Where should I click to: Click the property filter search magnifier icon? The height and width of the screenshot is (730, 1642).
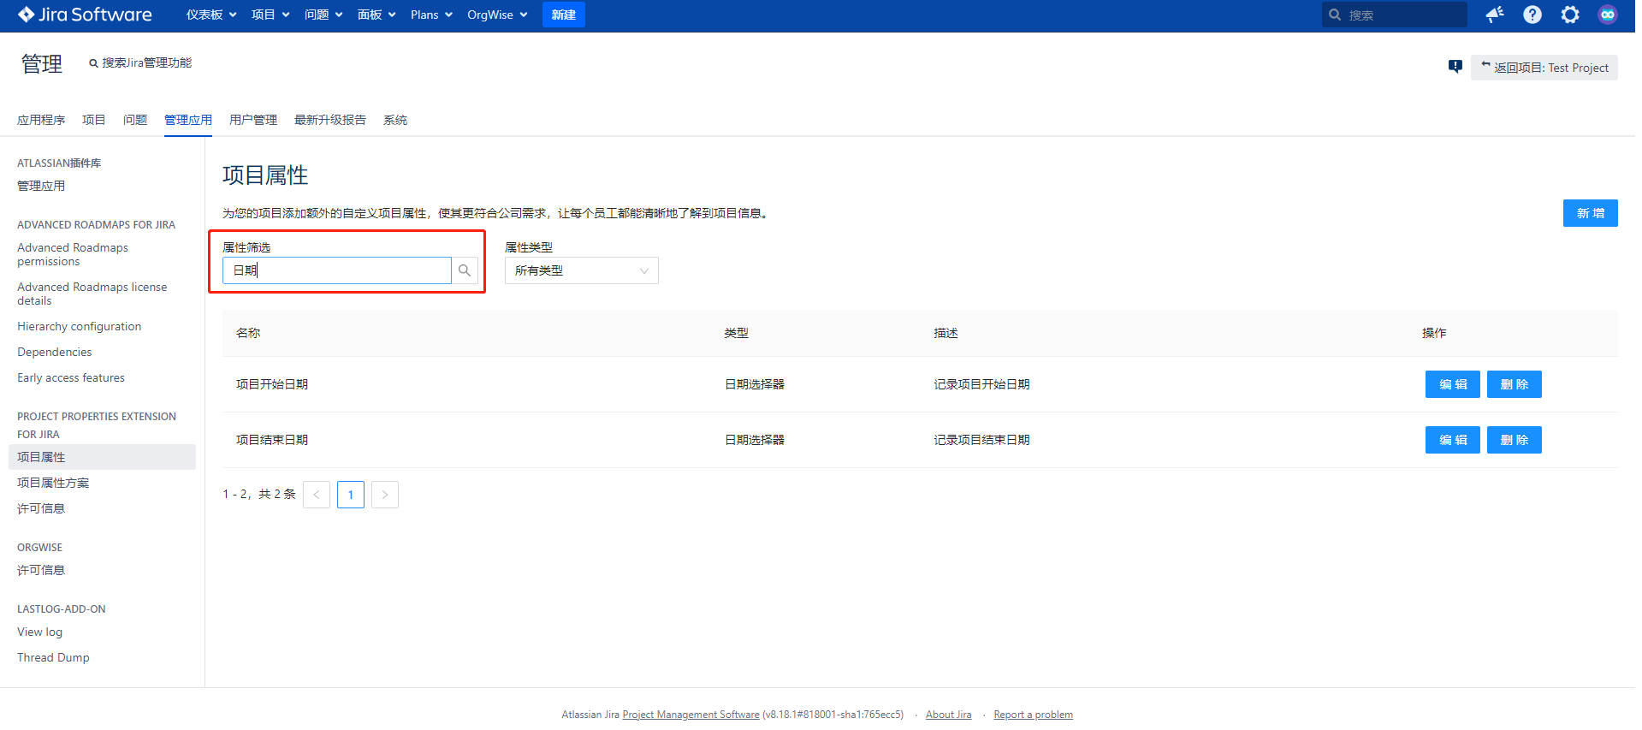click(465, 270)
